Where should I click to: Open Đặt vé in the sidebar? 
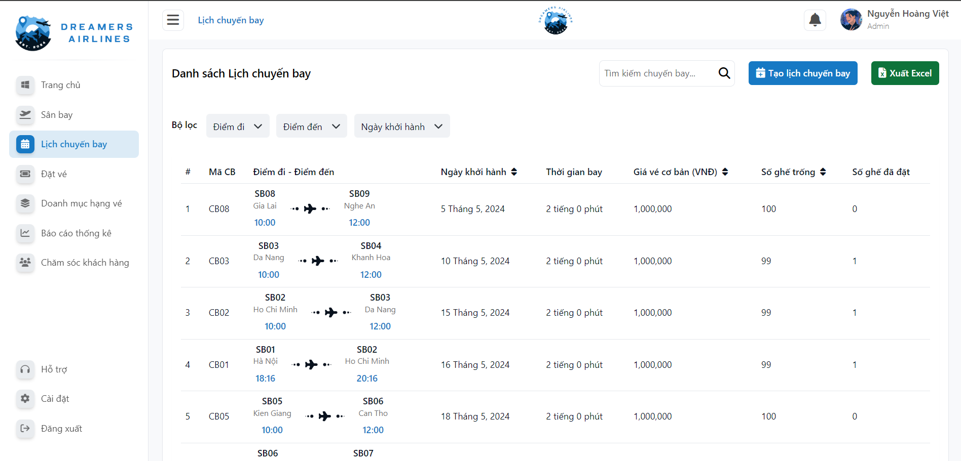74,174
